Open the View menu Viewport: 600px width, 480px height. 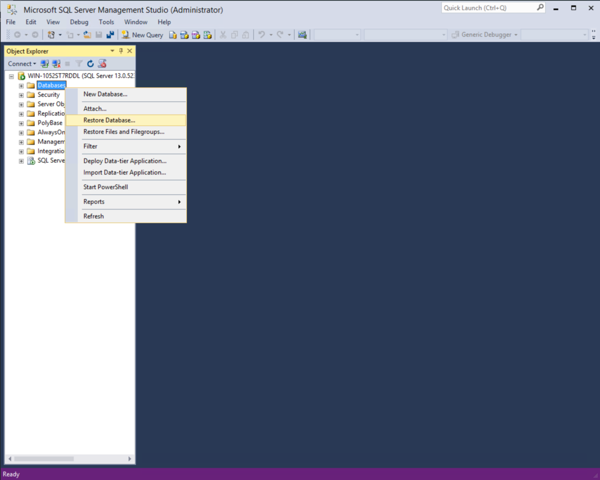(53, 22)
